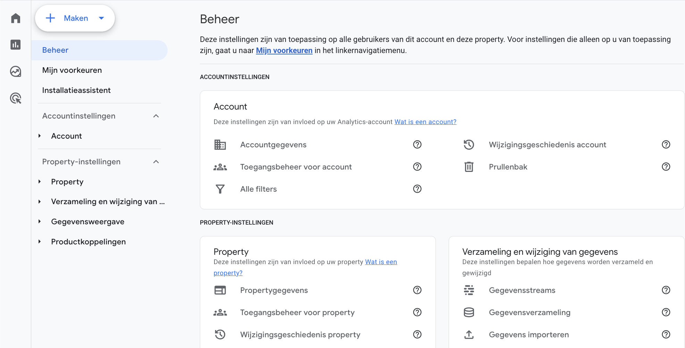Click the funnel icon for Alle filters
The image size is (685, 348).
[220, 189]
